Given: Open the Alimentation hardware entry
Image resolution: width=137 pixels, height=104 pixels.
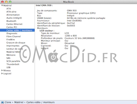Looking at the screenshot, I should [13, 15].
